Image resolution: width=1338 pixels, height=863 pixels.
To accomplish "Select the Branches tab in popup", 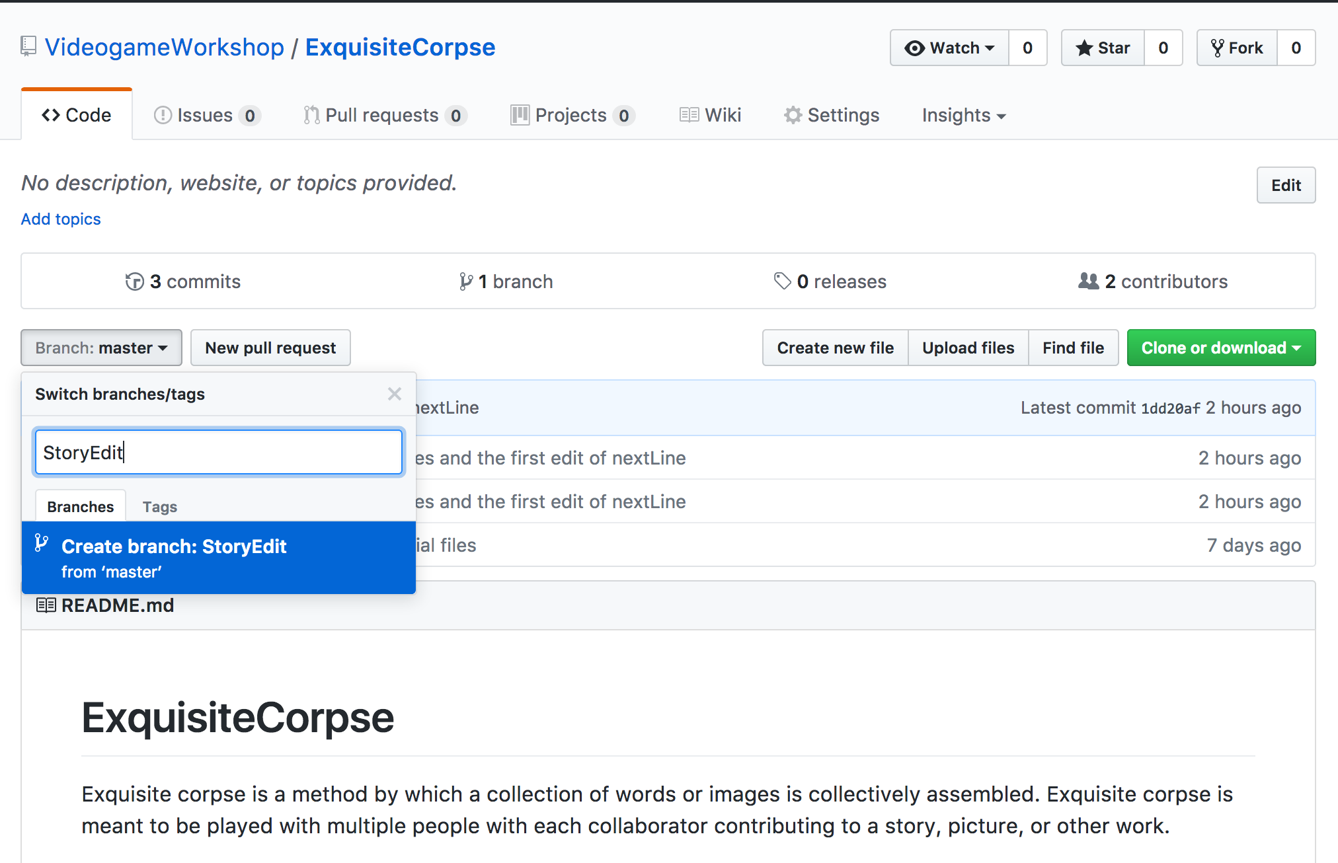I will [x=81, y=506].
